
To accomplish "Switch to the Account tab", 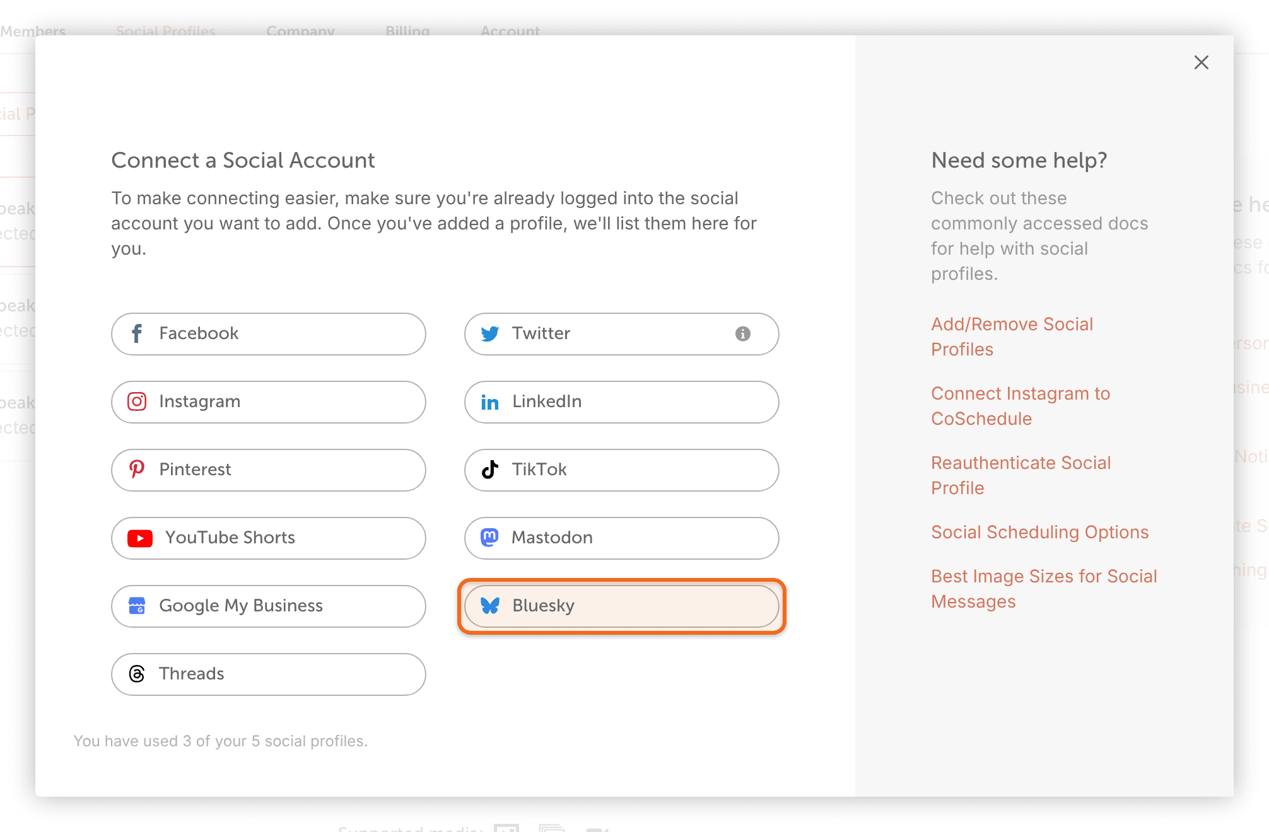I will 510,30.
